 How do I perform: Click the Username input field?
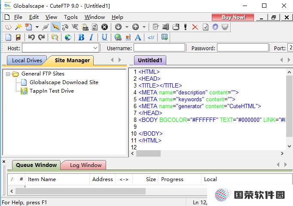click(x=159, y=48)
